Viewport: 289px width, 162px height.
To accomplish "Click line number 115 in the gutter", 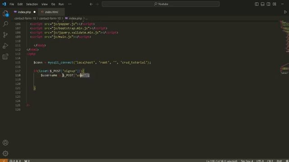I will tap(18, 63).
